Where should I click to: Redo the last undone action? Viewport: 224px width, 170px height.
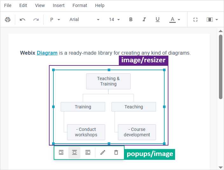click(36, 19)
